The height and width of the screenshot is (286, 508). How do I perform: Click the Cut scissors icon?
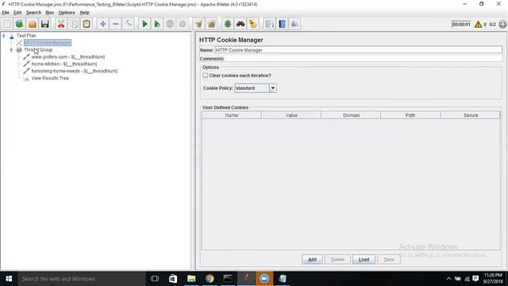click(x=61, y=24)
